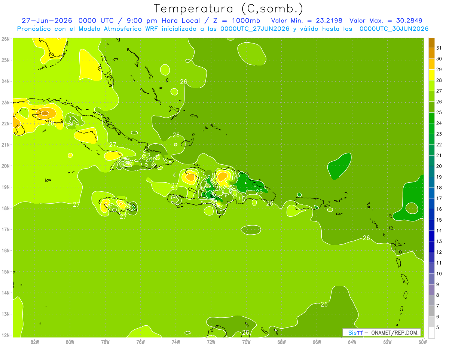Click the '74W' longitude axis label

click(175, 341)
